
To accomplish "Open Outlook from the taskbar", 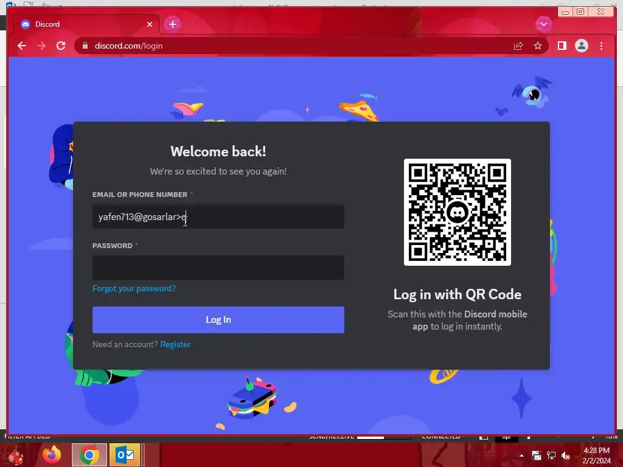I will 125,455.
